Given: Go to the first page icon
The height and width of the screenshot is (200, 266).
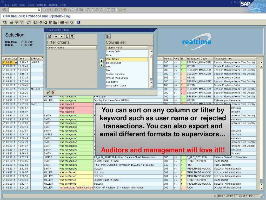Looking at the screenshot, I should pos(88,10).
